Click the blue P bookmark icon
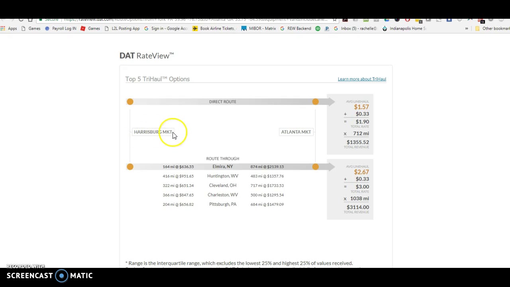This screenshot has width=510, height=287. 327,28
